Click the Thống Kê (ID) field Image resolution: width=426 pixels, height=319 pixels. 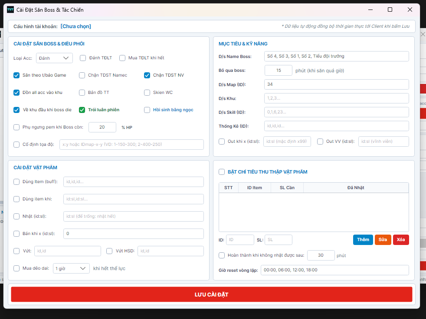coord(336,126)
